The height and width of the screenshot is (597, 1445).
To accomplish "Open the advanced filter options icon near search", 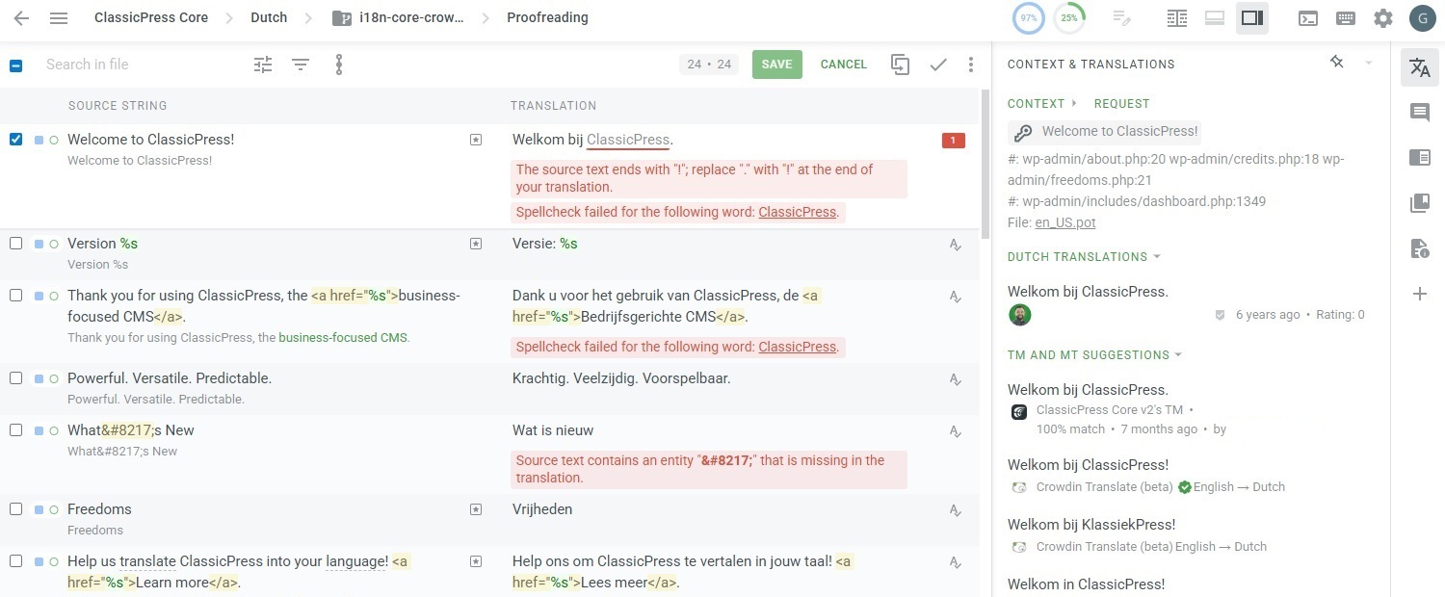I will coord(262,64).
